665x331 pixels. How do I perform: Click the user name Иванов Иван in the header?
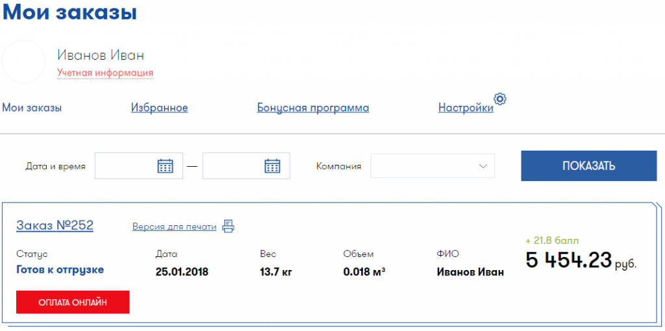101,55
